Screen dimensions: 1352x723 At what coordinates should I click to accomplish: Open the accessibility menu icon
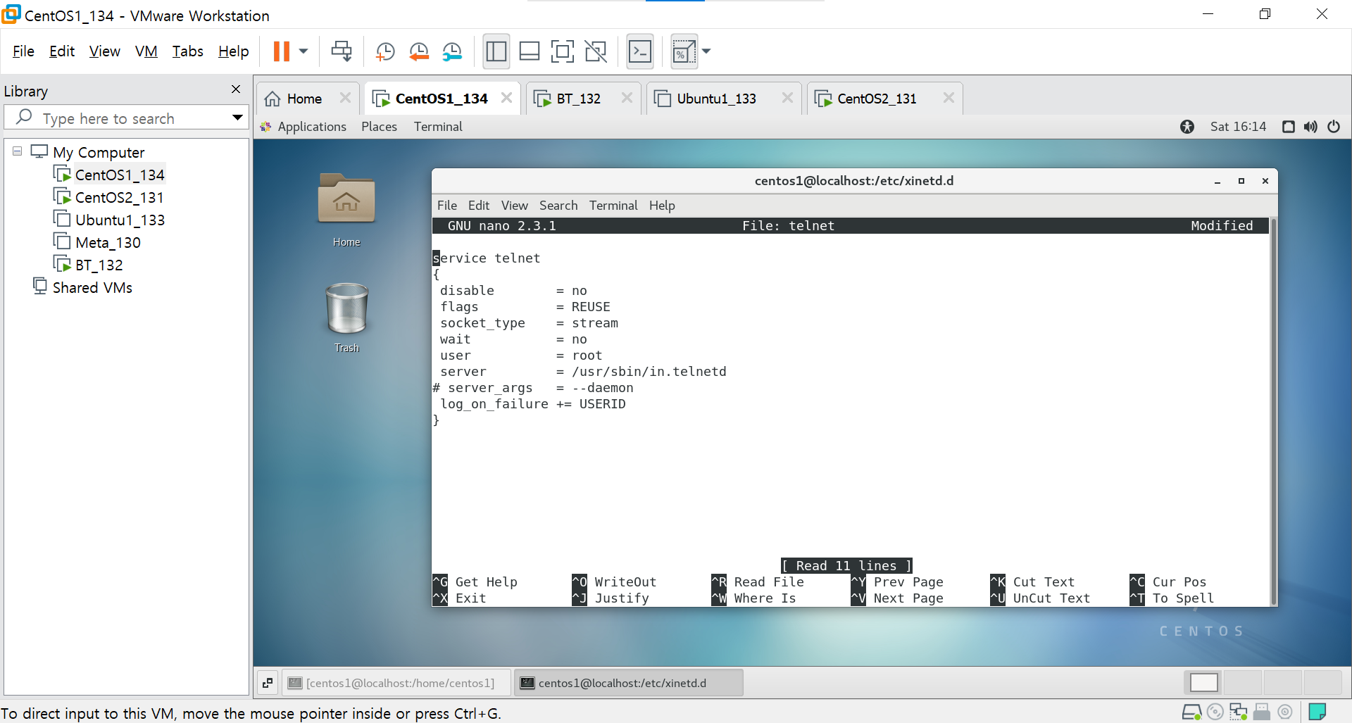[1187, 127]
